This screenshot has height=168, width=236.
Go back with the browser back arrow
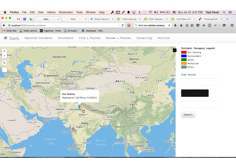4,25
